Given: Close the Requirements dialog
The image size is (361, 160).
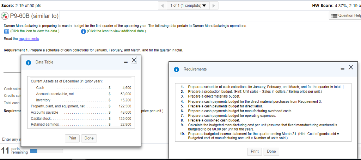Looking at the screenshot, I should point(351,67).
